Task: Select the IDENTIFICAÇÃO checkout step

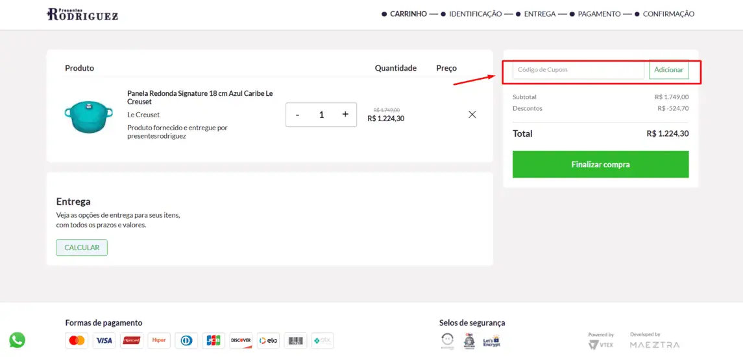Action: [475, 14]
